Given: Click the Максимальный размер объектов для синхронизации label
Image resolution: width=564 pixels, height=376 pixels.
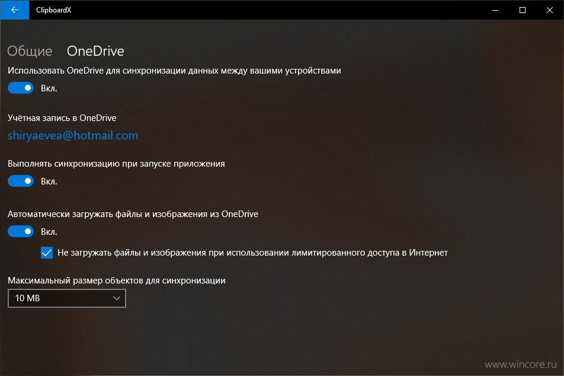Looking at the screenshot, I should [x=117, y=281].
